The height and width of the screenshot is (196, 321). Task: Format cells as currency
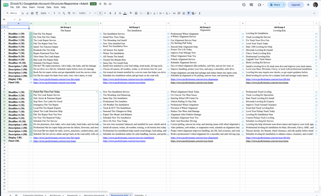54,13
